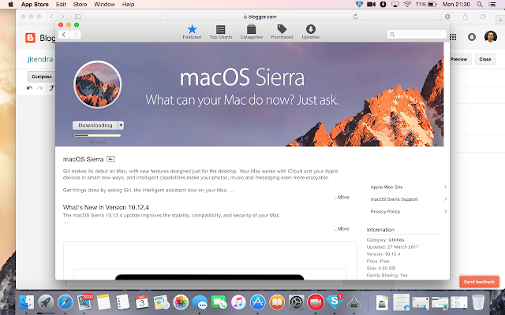Image resolution: width=505 pixels, height=315 pixels.
Task: Open the Privacy Policy link
Action: tap(385, 212)
